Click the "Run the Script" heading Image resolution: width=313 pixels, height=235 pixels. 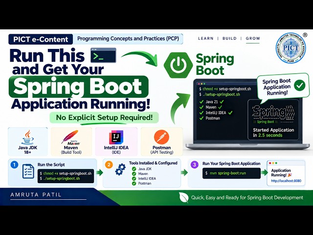coord(51,164)
